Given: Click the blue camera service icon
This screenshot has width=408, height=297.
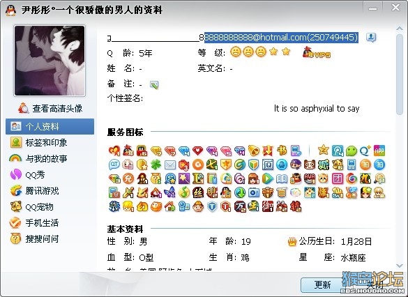Looking at the screenshot, I should pyautogui.click(x=254, y=192).
